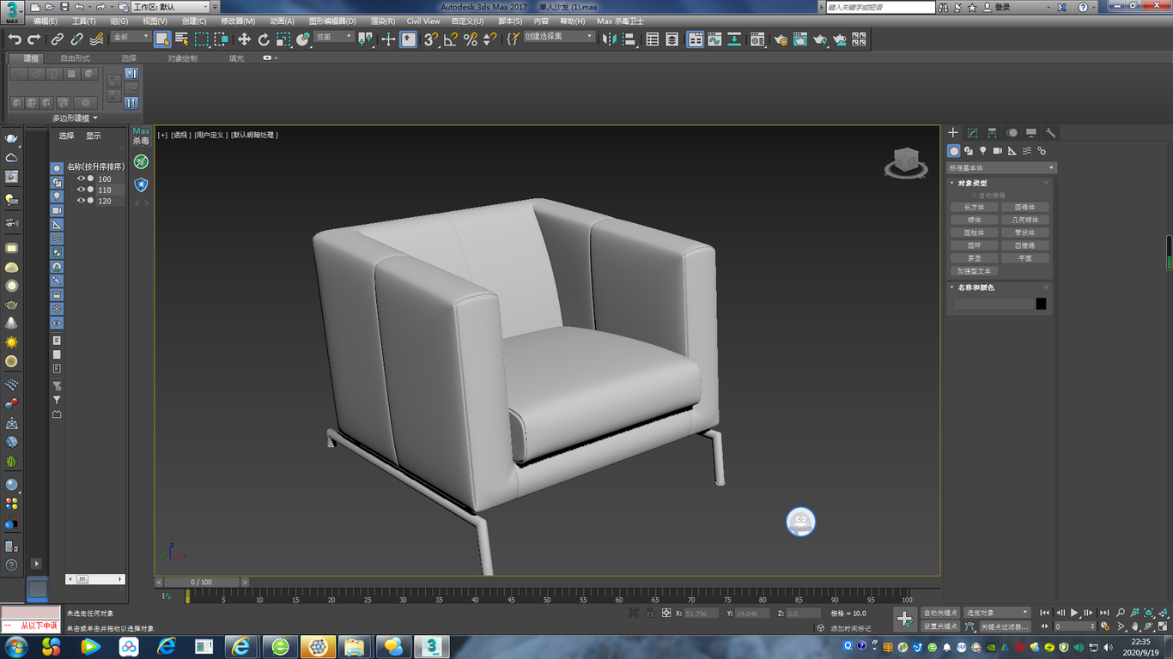Switch to the 对象绘制 ribbon tab
The width and height of the screenshot is (1173, 659).
182,58
